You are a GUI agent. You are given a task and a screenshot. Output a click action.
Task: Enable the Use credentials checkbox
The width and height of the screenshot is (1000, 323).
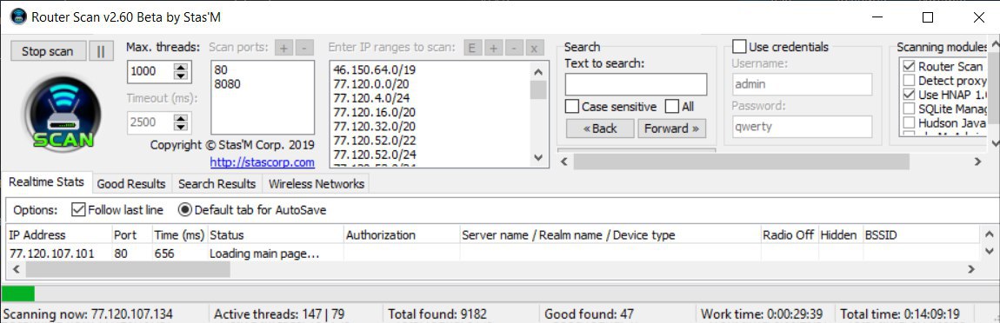739,47
